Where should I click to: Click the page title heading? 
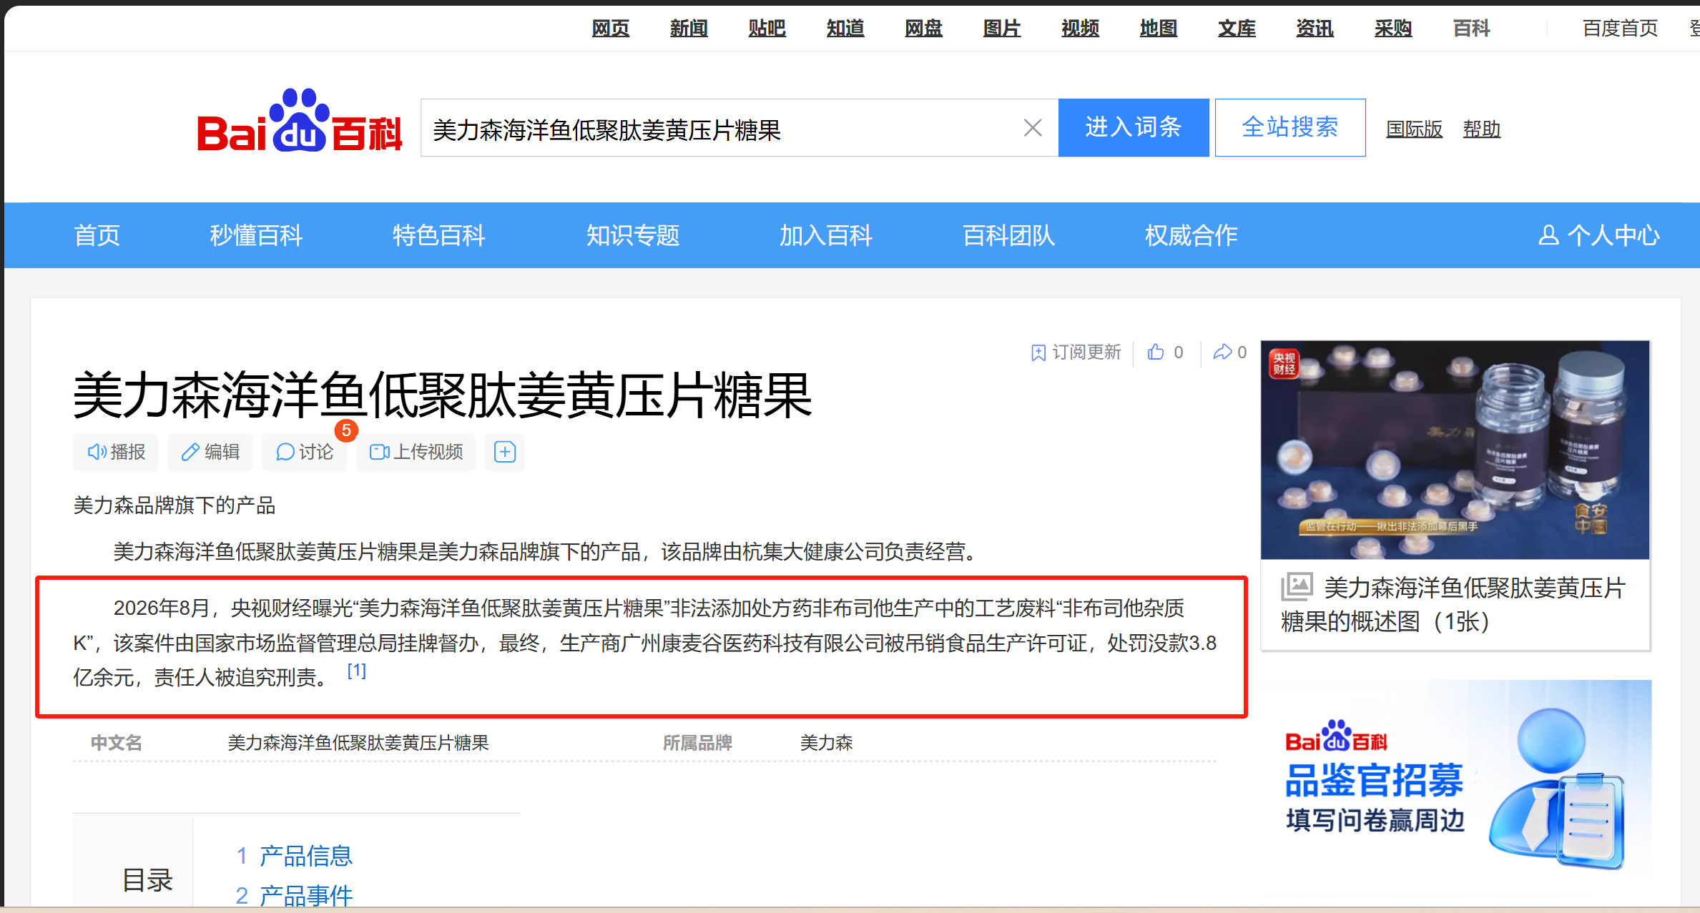[x=442, y=395]
